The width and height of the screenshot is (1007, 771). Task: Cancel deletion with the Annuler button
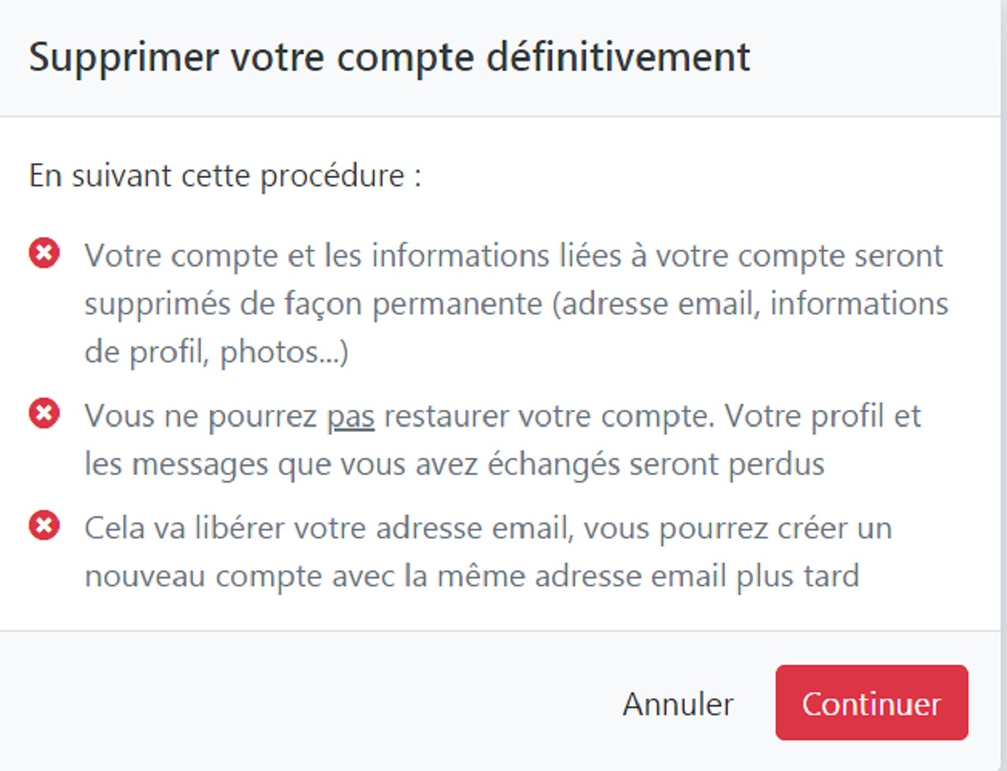tap(677, 703)
